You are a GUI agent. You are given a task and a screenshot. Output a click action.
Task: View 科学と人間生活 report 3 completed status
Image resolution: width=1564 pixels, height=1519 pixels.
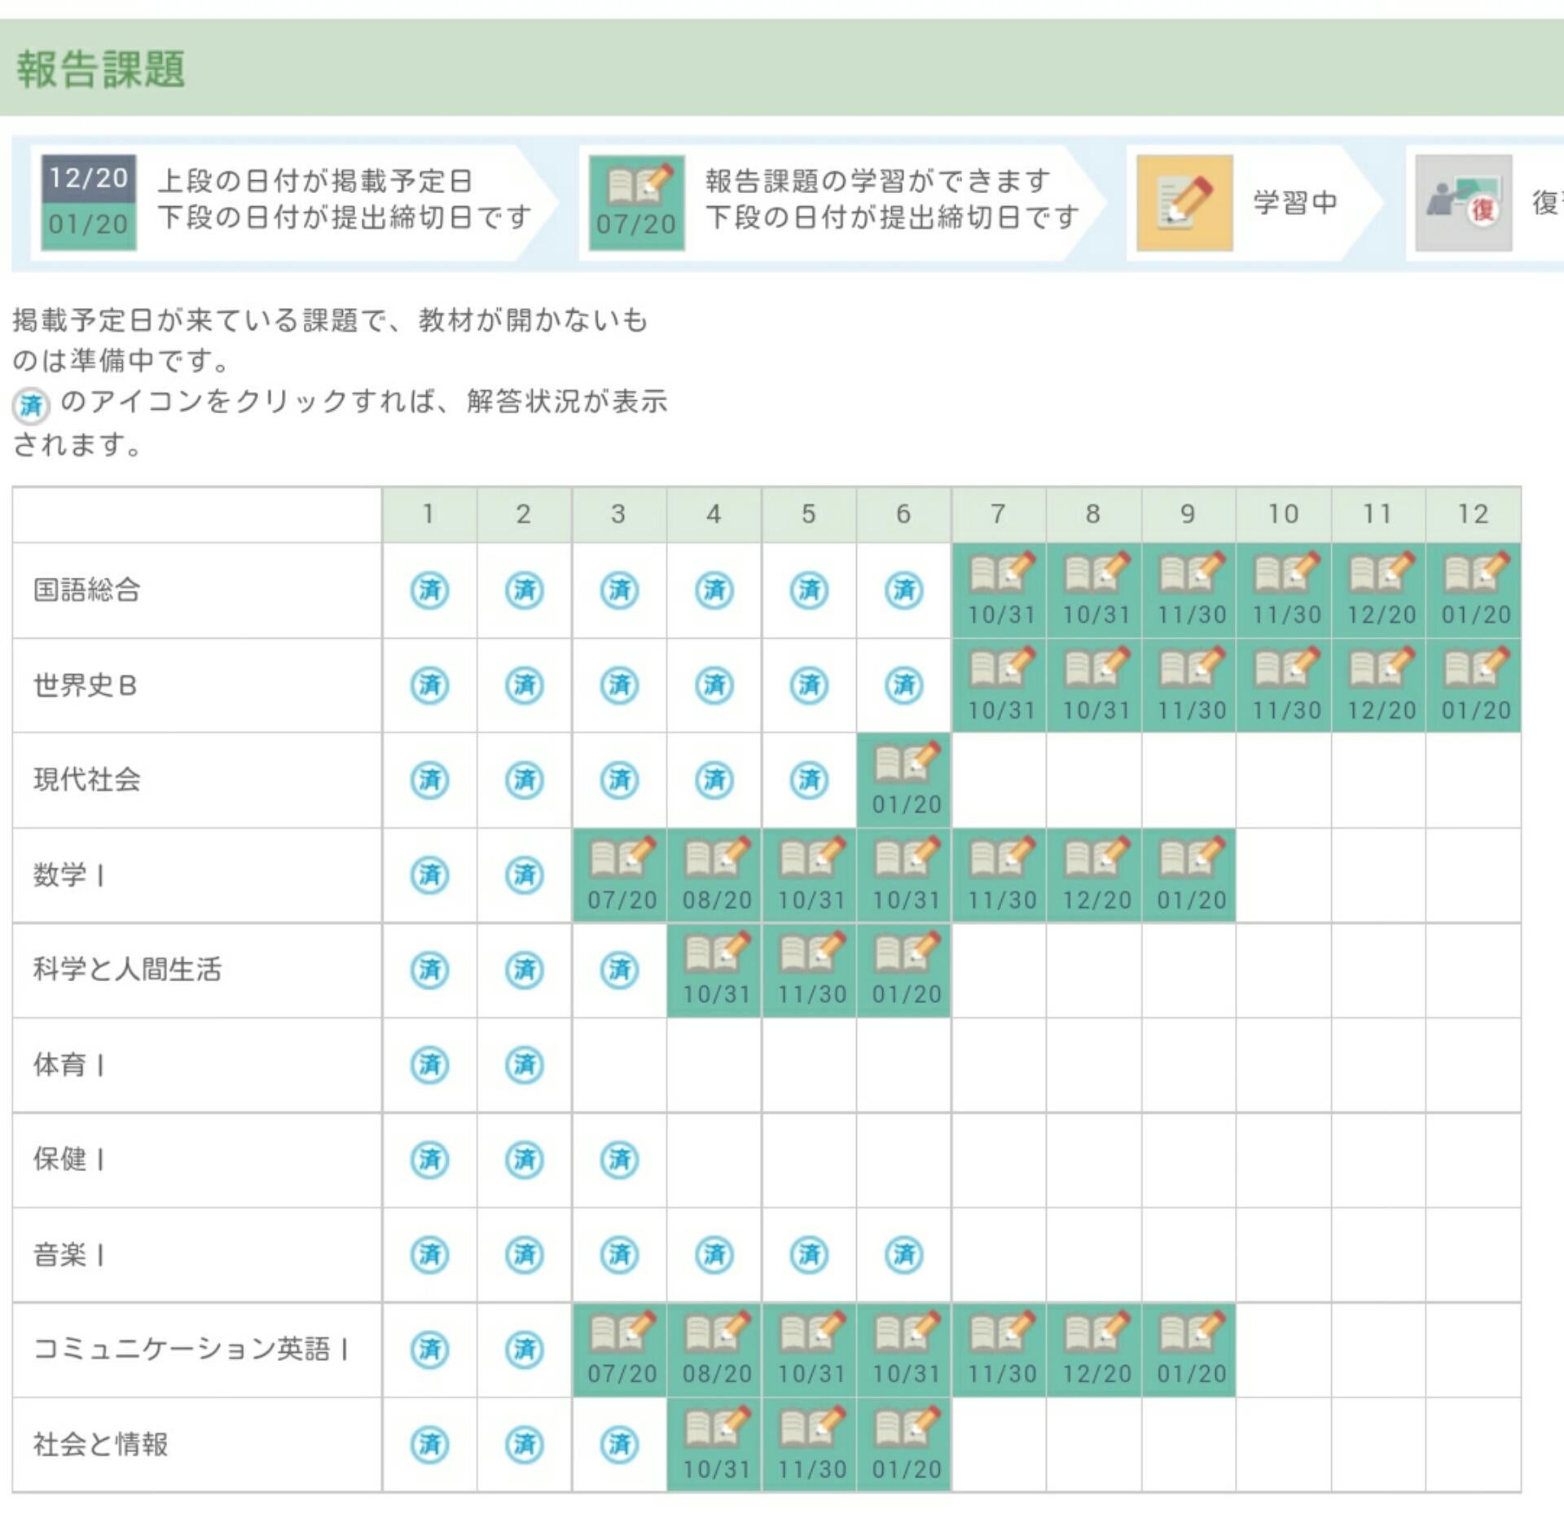click(x=620, y=970)
